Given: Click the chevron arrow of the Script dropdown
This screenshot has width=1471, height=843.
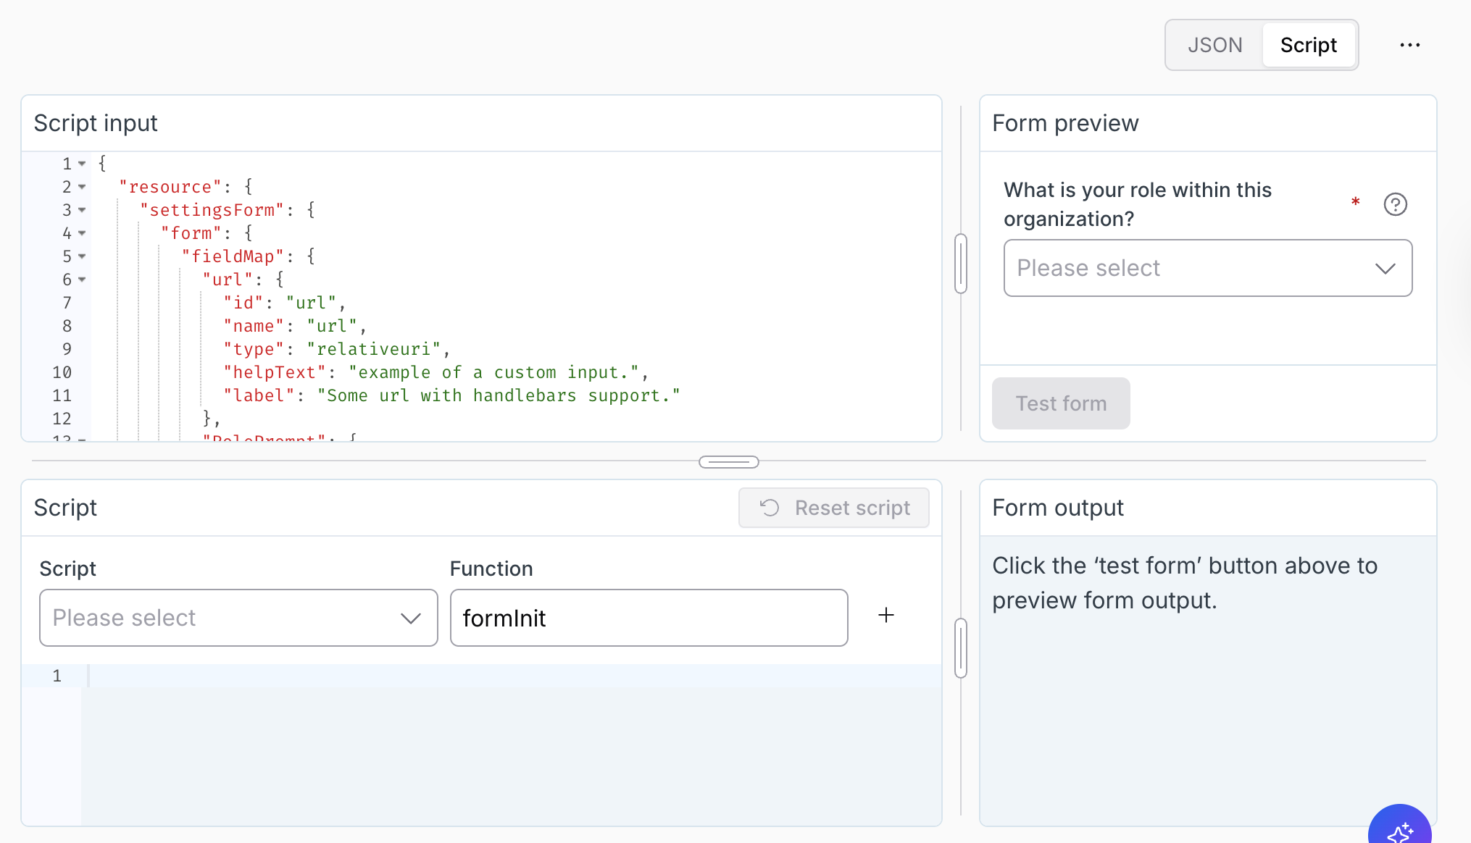Looking at the screenshot, I should (x=411, y=618).
